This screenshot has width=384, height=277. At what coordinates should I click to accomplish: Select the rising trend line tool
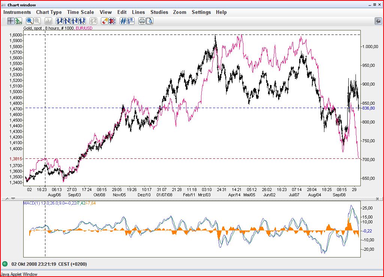pyautogui.click(x=60, y=21)
